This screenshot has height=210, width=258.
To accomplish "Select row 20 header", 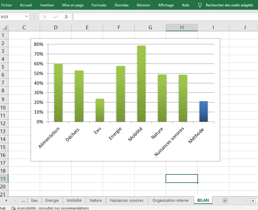I will pyautogui.click(x=4, y=187).
